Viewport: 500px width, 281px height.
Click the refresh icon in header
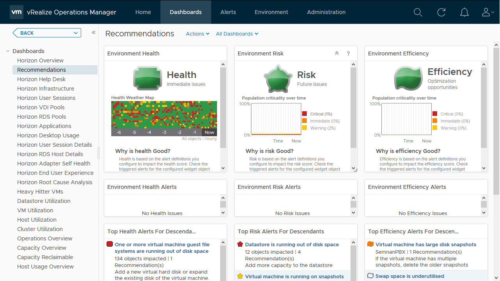[x=441, y=12]
